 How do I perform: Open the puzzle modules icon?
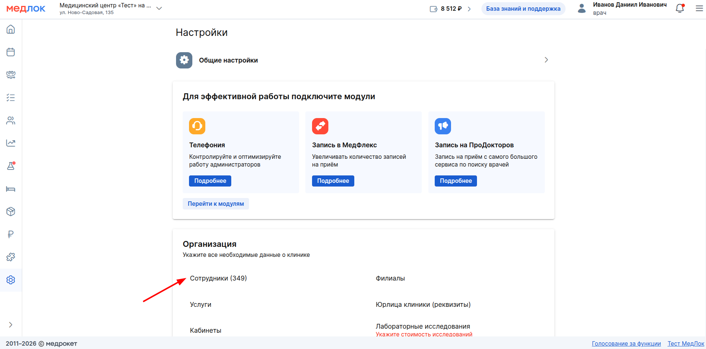click(x=11, y=257)
